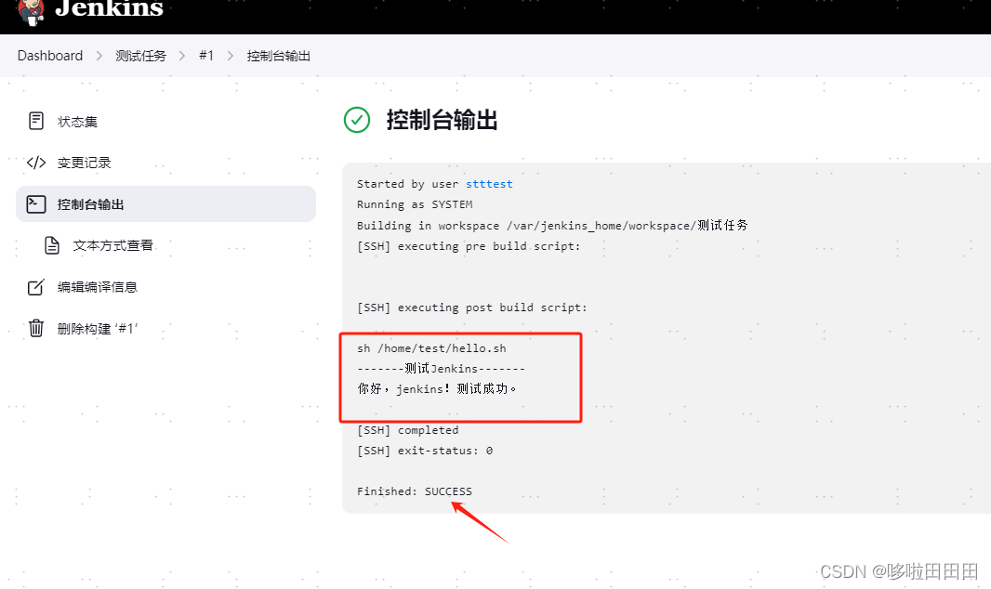The image size is (991, 589).
Task: Click 'sh /home/test/hello.sh' output line
Action: point(431,348)
